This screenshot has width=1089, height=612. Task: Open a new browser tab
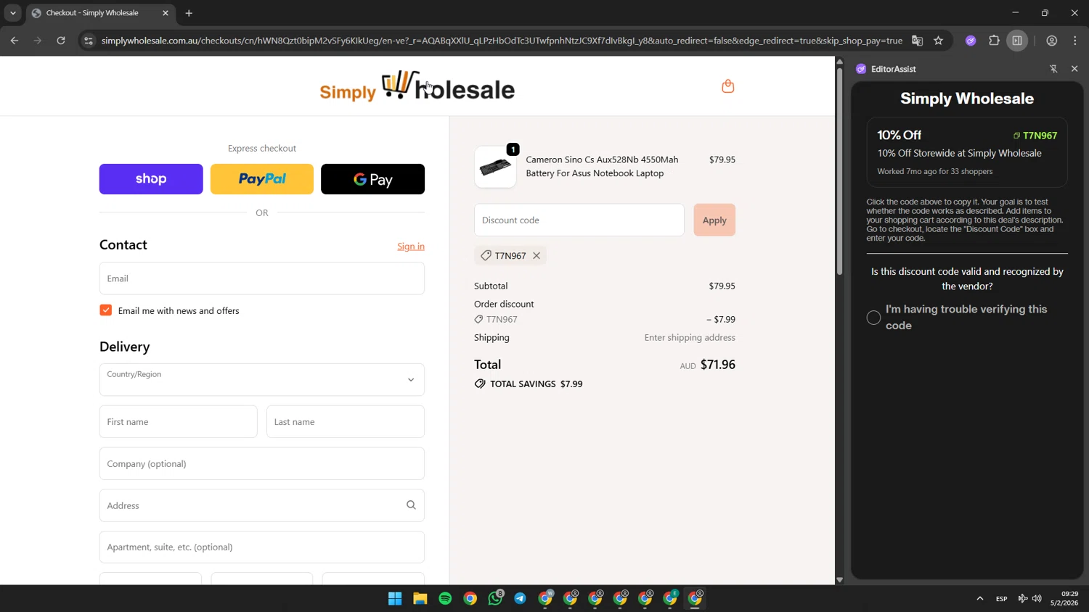(189, 13)
